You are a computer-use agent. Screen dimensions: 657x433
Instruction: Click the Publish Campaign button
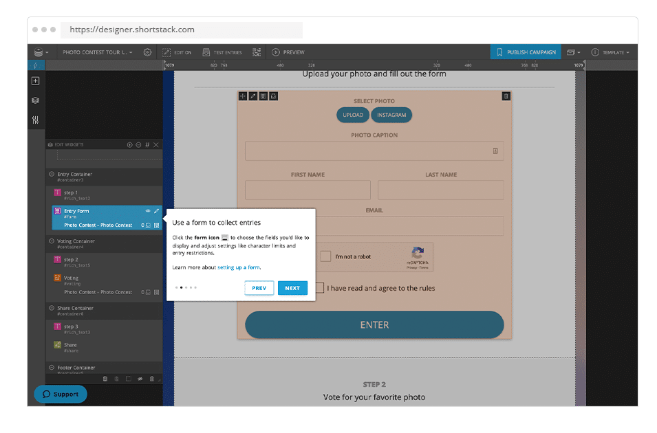tap(526, 52)
